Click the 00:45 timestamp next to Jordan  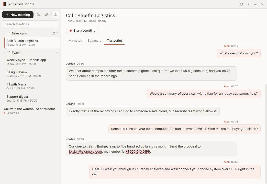tap(80, 139)
